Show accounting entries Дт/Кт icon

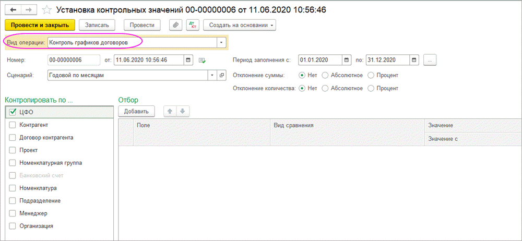(192, 25)
